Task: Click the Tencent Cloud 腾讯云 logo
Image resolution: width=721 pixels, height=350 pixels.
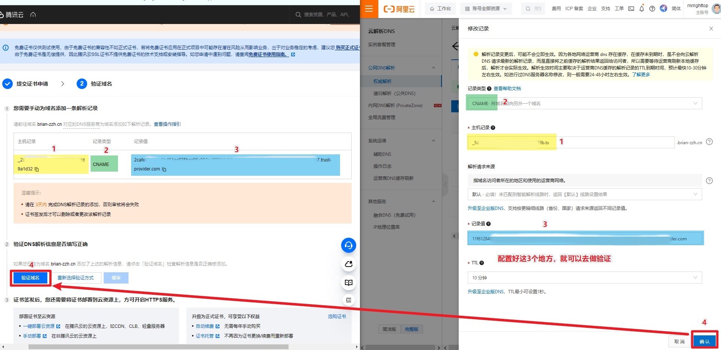Action: coord(12,15)
